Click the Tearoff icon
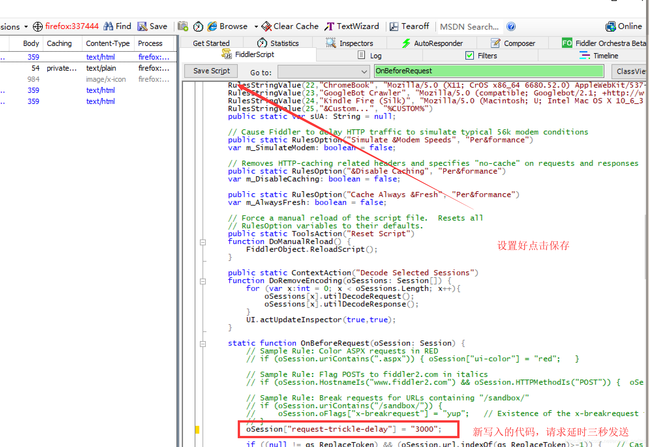The height and width of the screenshot is (447, 649). click(394, 26)
